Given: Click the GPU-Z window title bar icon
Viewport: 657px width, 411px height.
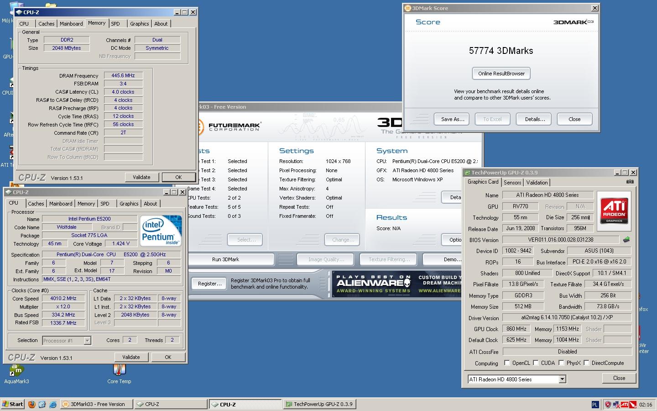Looking at the screenshot, I should pyautogui.click(x=467, y=172).
